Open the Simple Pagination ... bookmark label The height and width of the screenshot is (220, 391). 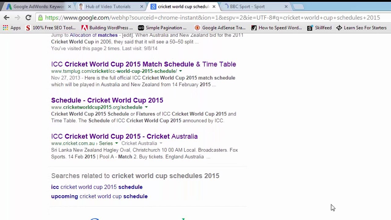click(x=166, y=28)
